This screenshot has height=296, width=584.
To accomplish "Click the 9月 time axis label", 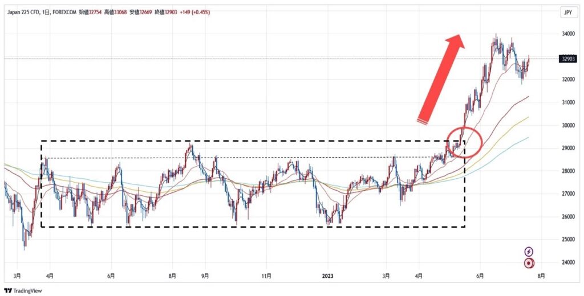I will pyautogui.click(x=205, y=276).
